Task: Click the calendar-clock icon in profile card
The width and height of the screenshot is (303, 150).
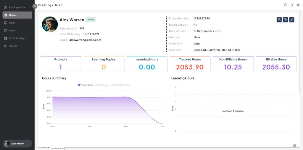Action: 279,20
